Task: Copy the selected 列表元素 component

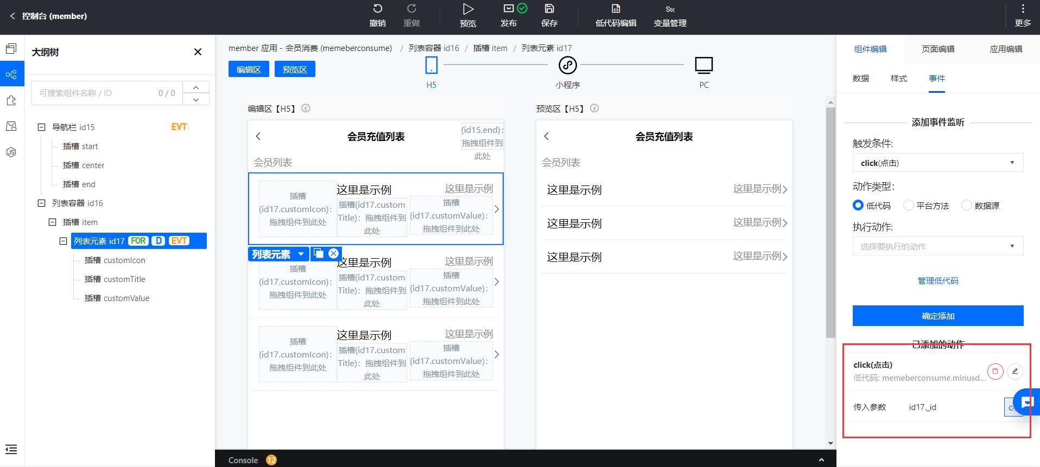Action: (x=319, y=253)
